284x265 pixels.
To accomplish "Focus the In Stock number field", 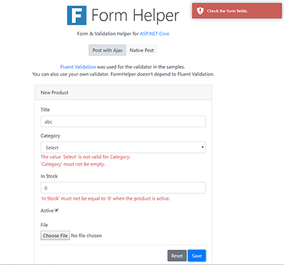I will [123, 188].
